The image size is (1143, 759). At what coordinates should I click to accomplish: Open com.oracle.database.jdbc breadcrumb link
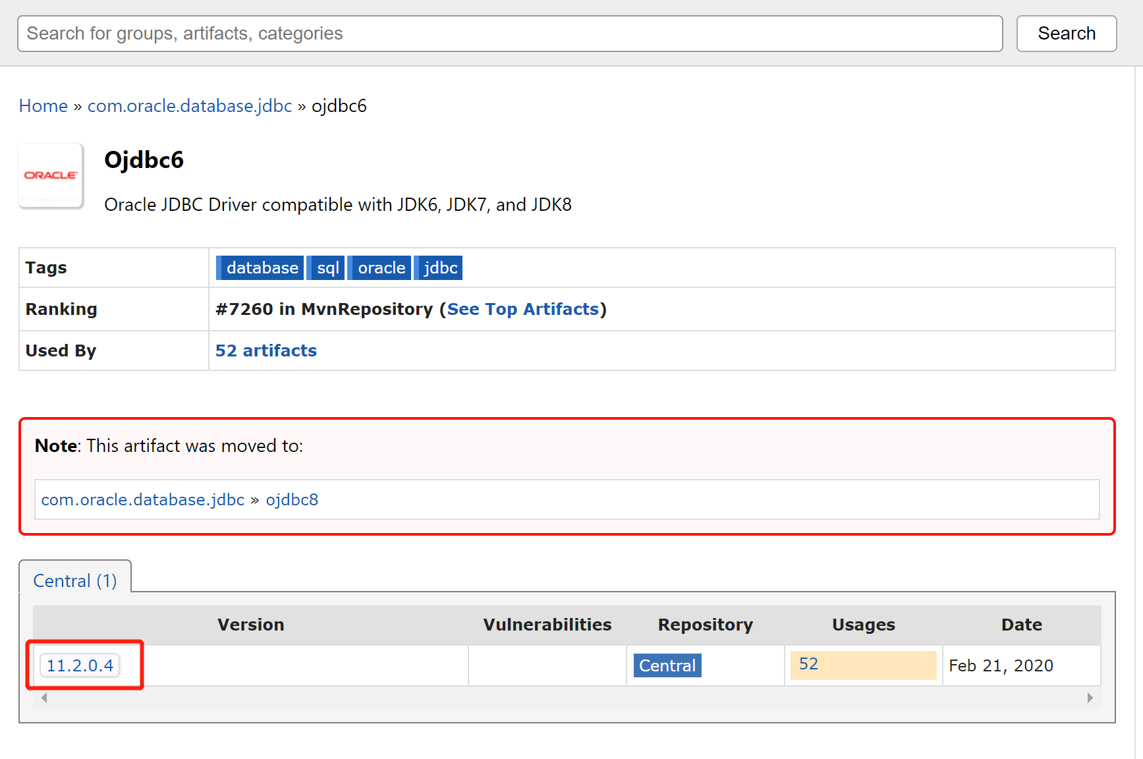click(190, 106)
